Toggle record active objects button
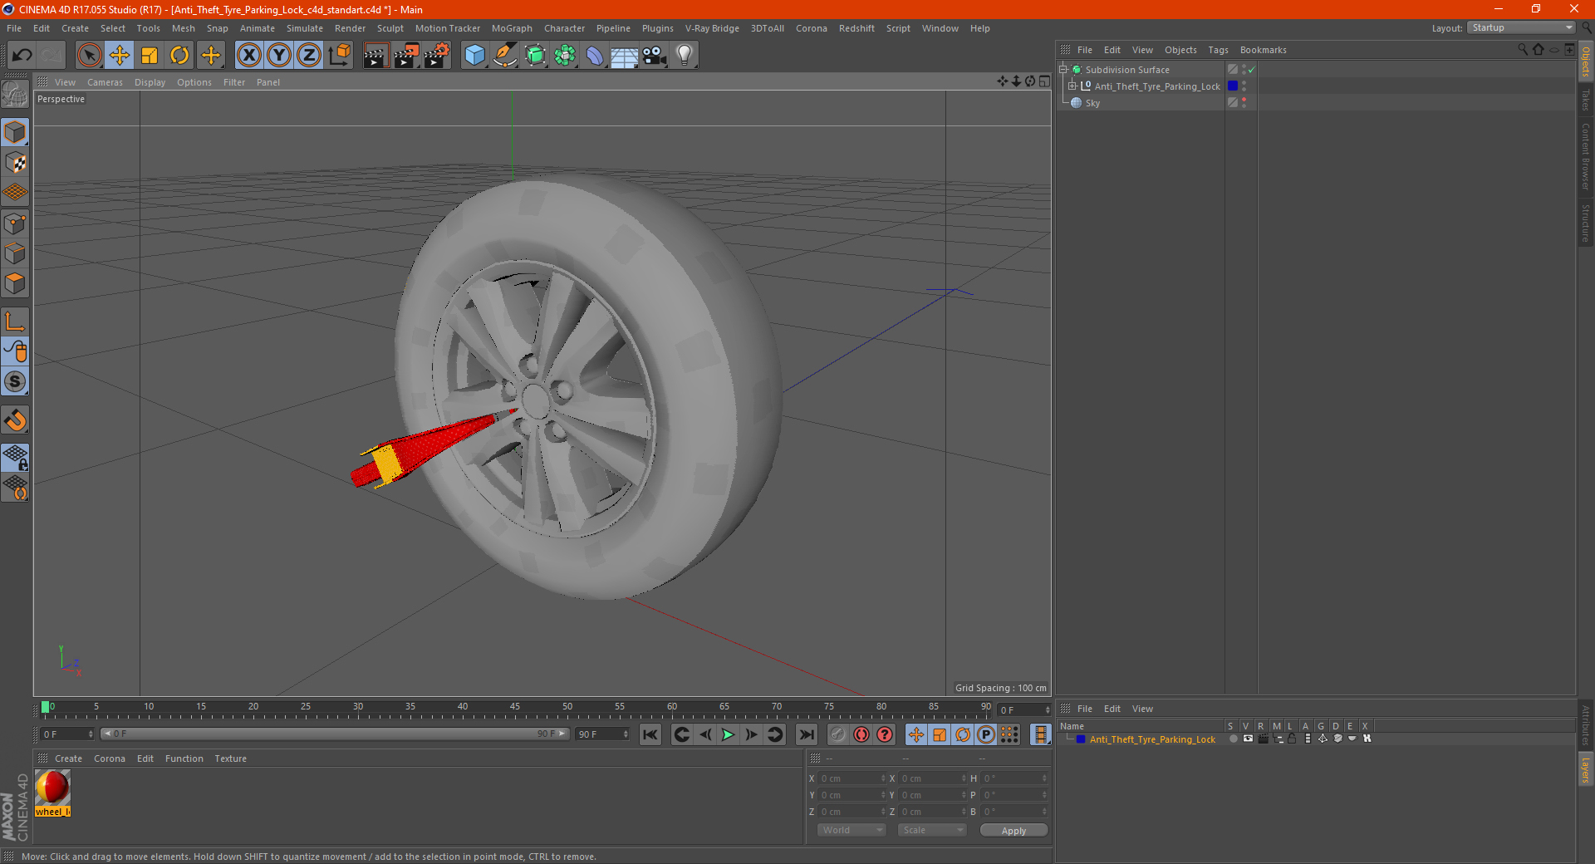1595x864 pixels. pos(838,734)
